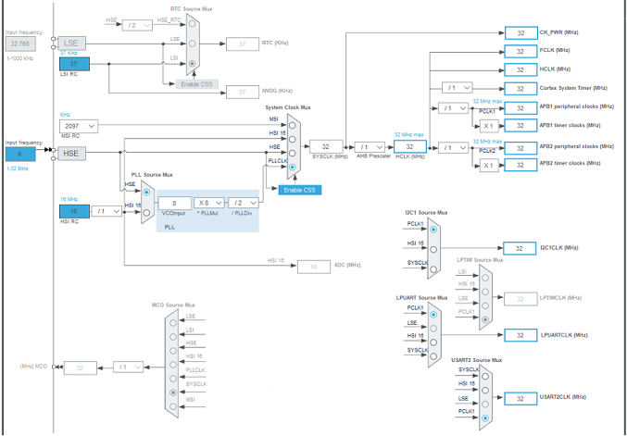The width and height of the screenshot is (627, 436).
Task: Edit LSE input frequency 32.768 field
Action: click(x=20, y=44)
